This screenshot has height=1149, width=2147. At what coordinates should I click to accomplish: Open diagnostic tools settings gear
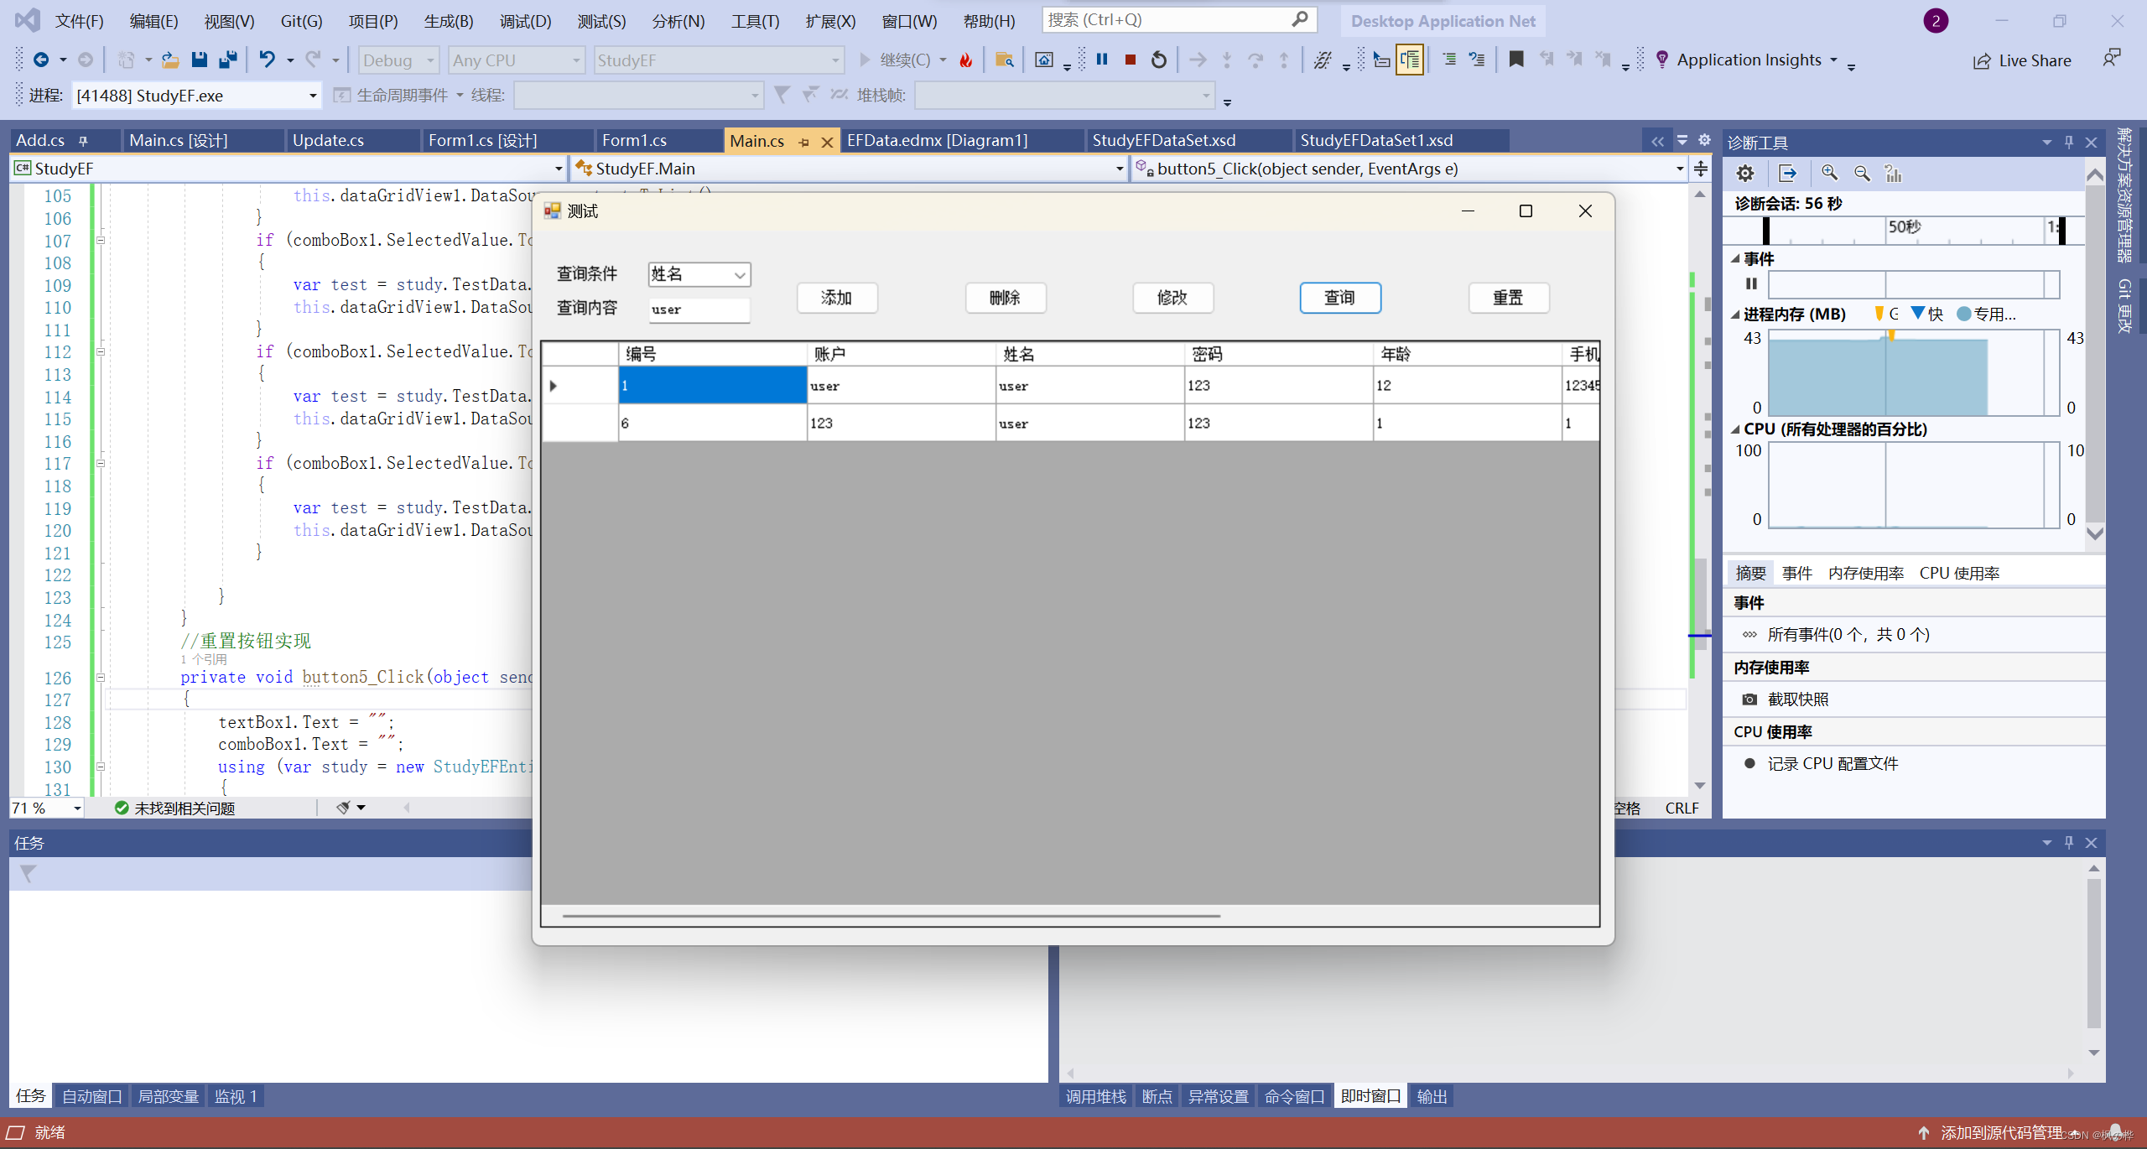click(x=1745, y=174)
